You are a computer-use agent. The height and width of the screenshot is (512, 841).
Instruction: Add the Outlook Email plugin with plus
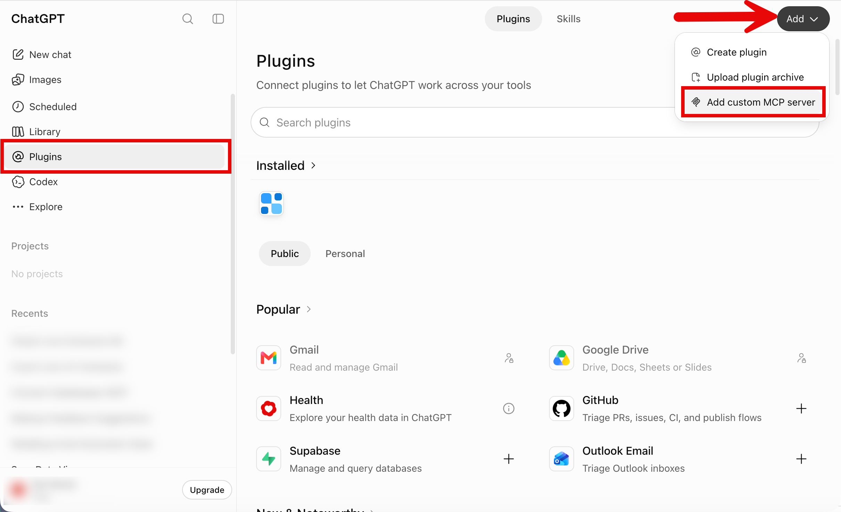[x=801, y=459]
